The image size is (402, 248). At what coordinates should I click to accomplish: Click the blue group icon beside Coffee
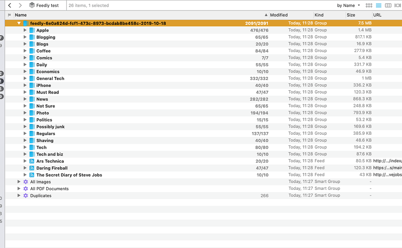32,50
